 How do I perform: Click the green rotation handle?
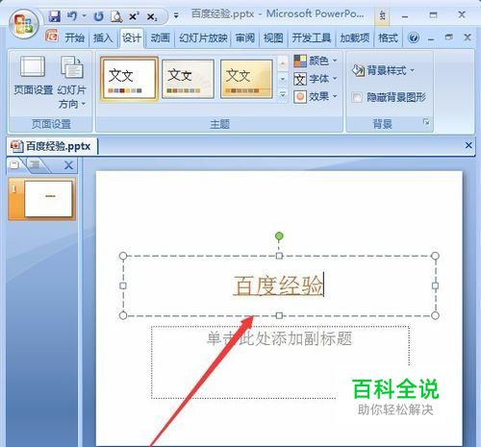[x=279, y=236]
